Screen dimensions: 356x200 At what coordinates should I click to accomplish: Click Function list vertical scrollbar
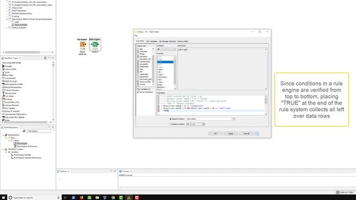click(x=175, y=73)
